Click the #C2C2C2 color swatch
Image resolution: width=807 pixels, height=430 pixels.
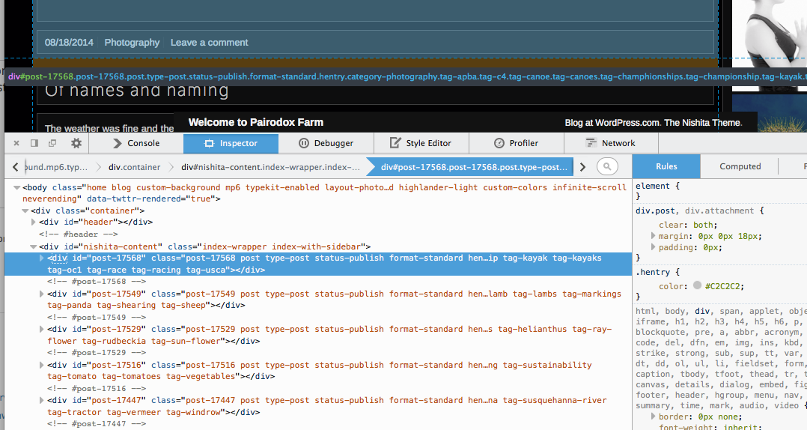(698, 286)
